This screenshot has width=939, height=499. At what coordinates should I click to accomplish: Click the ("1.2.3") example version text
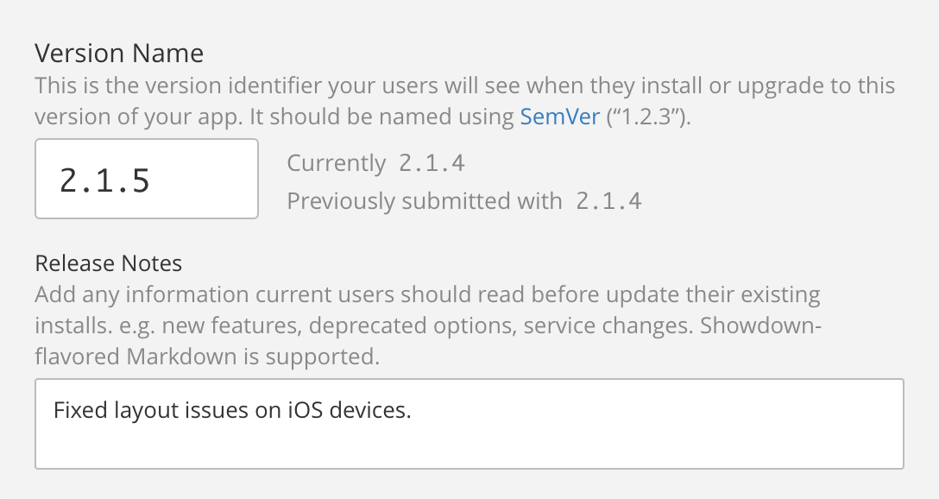click(x=648, y=117)
